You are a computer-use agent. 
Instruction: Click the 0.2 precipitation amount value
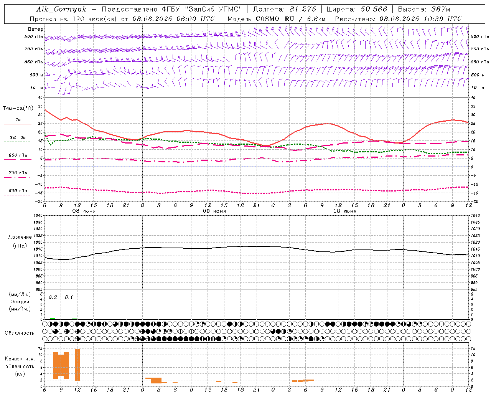pyautogui.click(x=53, y=297)
